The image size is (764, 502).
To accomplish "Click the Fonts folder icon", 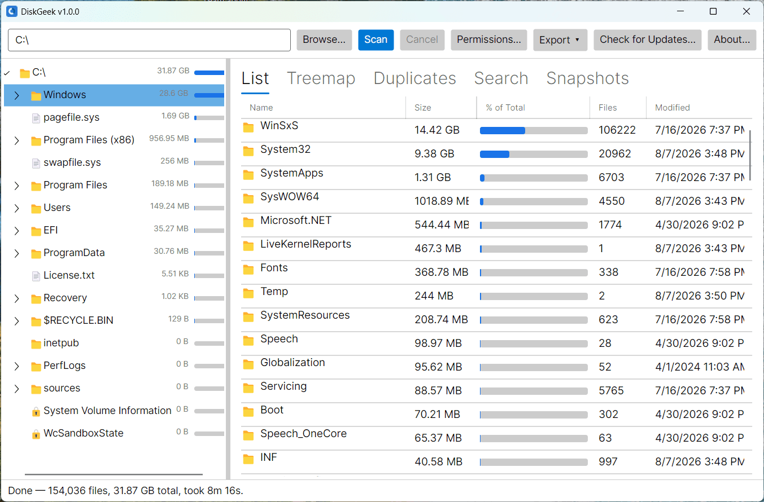I will point(248,269).
